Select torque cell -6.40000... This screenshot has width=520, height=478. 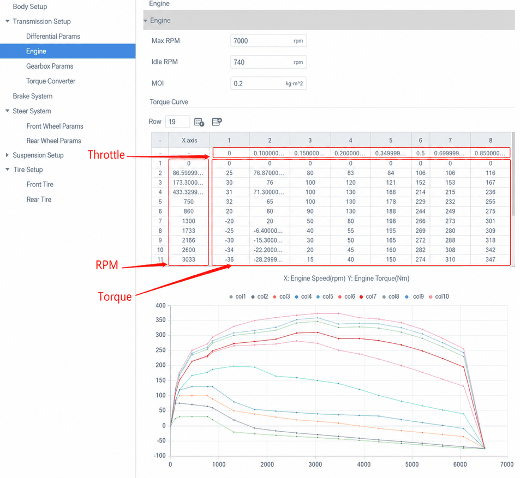coord(270,231)
